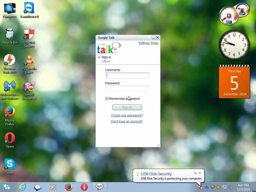Click the Google Talk taskbar button
The height and width of the screenshot is (192, 256).
click(99, 187)
